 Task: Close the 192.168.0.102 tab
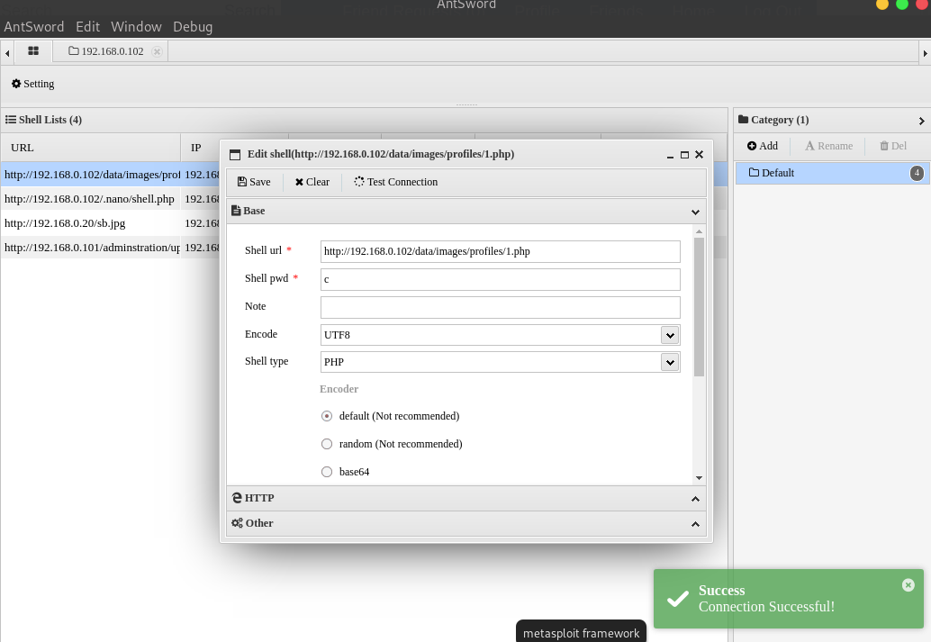[157, 51]
